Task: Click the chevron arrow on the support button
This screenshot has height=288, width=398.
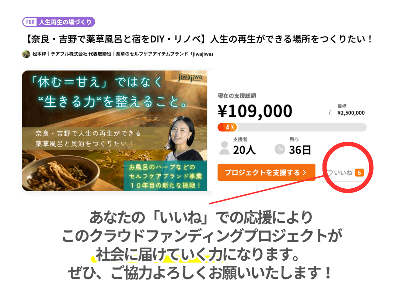Action: tap(304, 172)
